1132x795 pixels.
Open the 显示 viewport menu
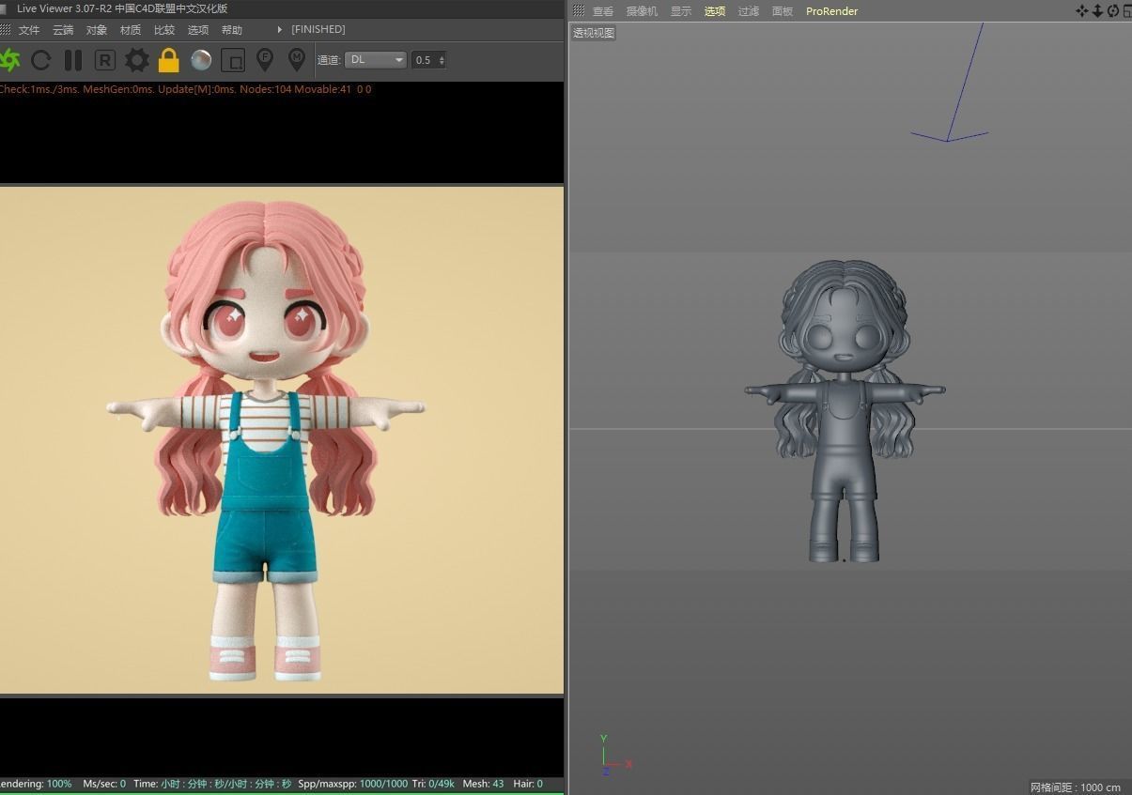tap(681, 11)
